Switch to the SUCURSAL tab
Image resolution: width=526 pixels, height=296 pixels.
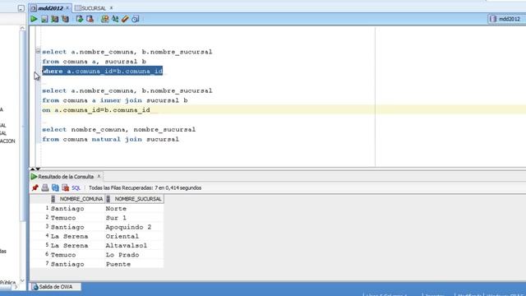[x=93, y=8]
